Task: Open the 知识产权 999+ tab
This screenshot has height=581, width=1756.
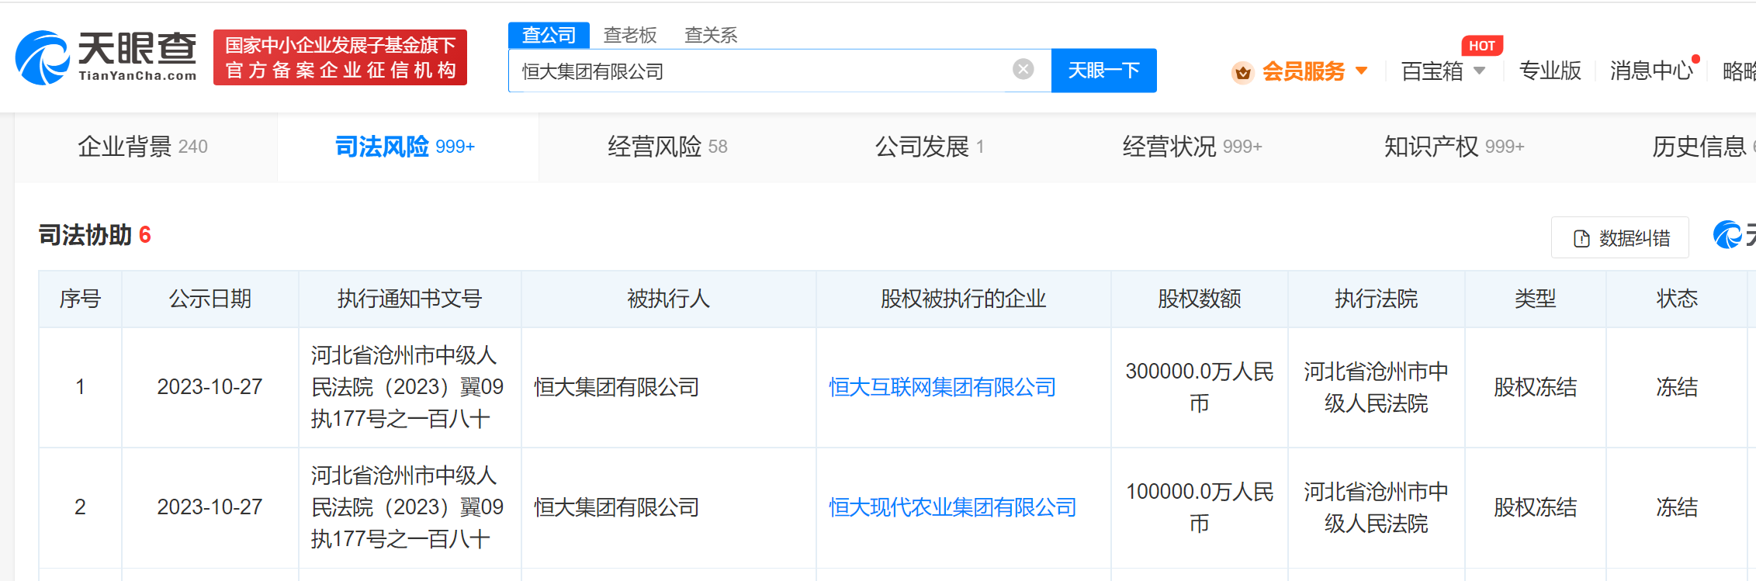Action: pos(1454,147)
